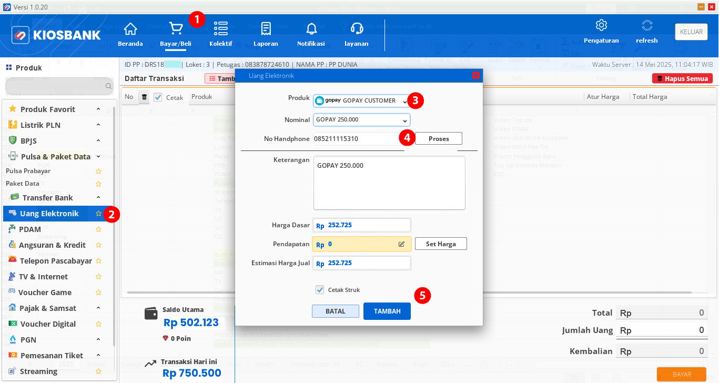
Task: Select the Beranda home icon
Action: 130,28
